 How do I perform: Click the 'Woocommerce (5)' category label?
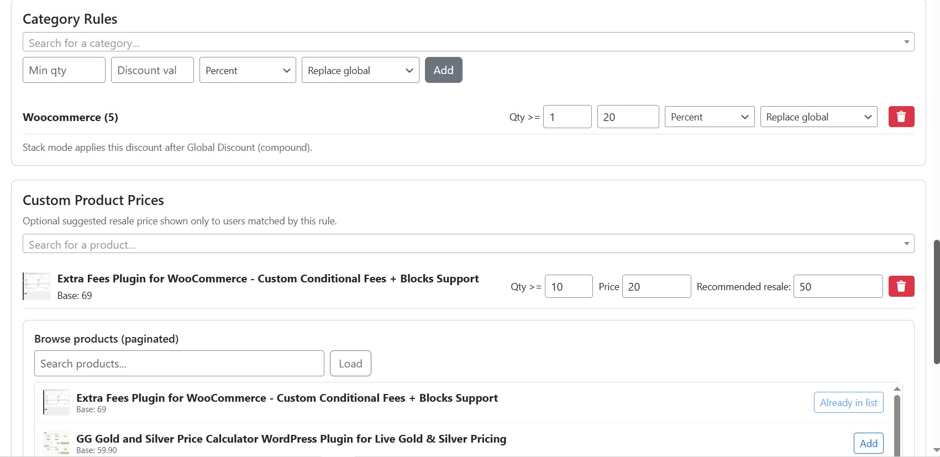(70, 117)
